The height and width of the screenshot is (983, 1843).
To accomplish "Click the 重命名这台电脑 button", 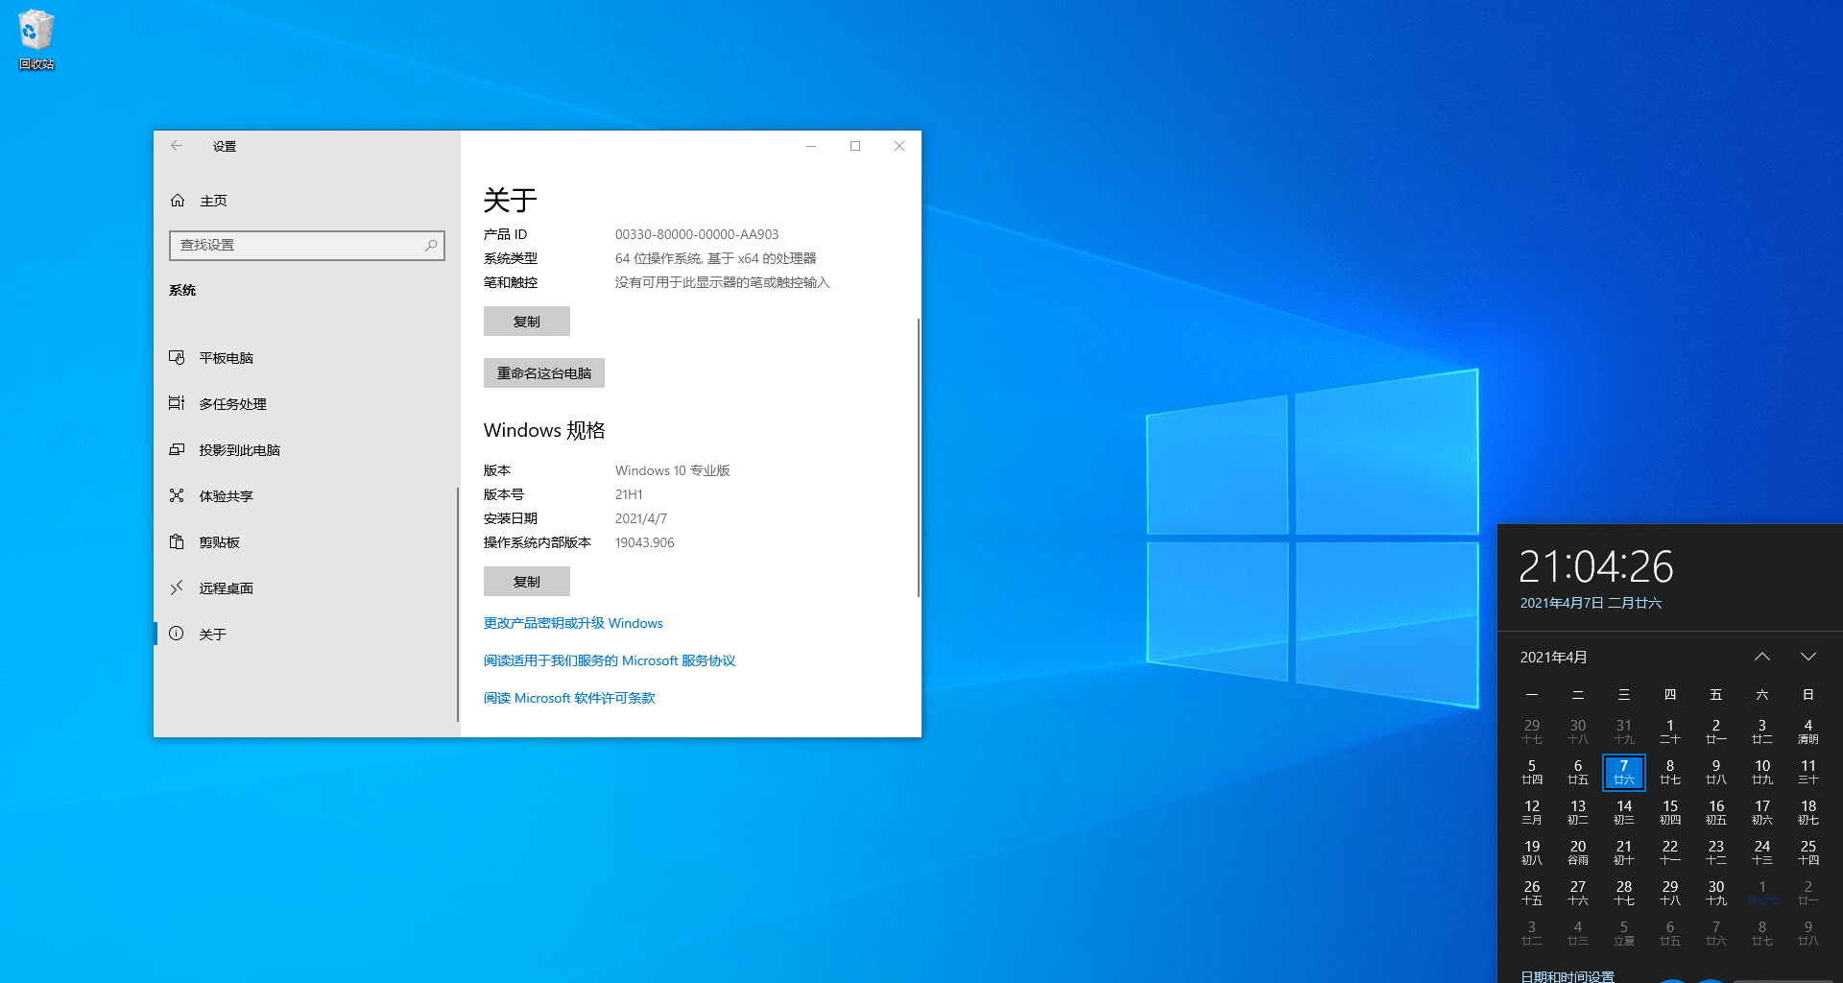I will point(544,373).
